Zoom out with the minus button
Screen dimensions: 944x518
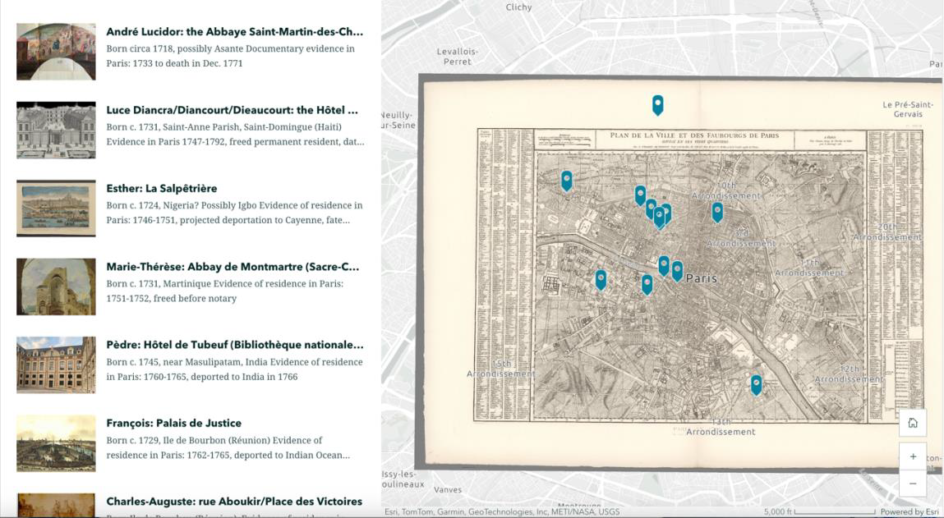pyautogui.click(x=913, y=484)
